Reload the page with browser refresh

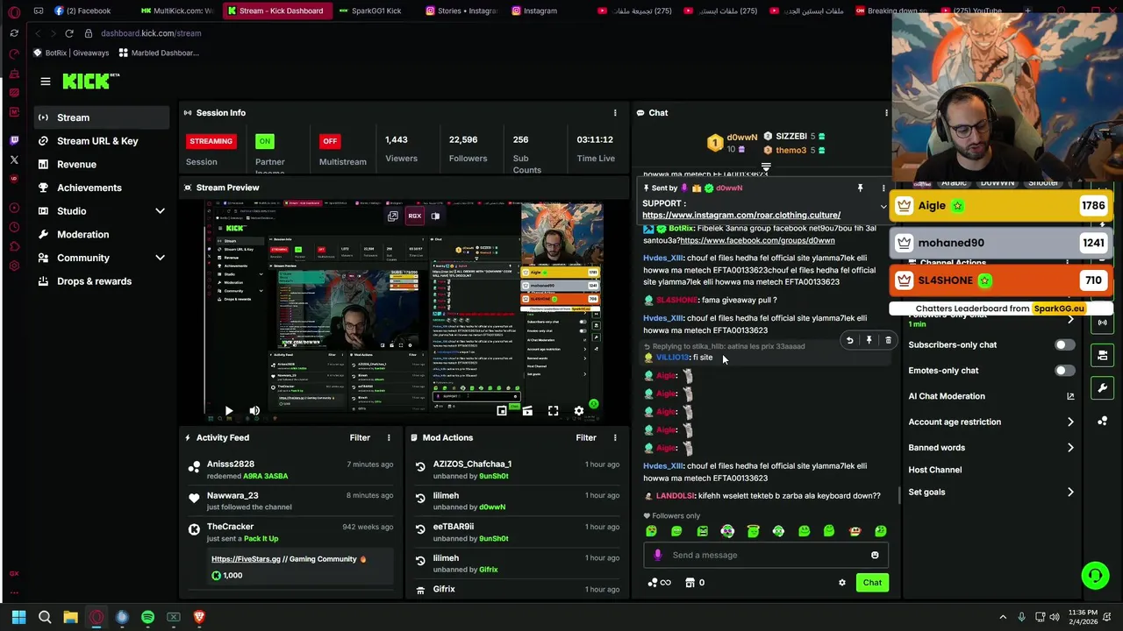coord(68,33)
